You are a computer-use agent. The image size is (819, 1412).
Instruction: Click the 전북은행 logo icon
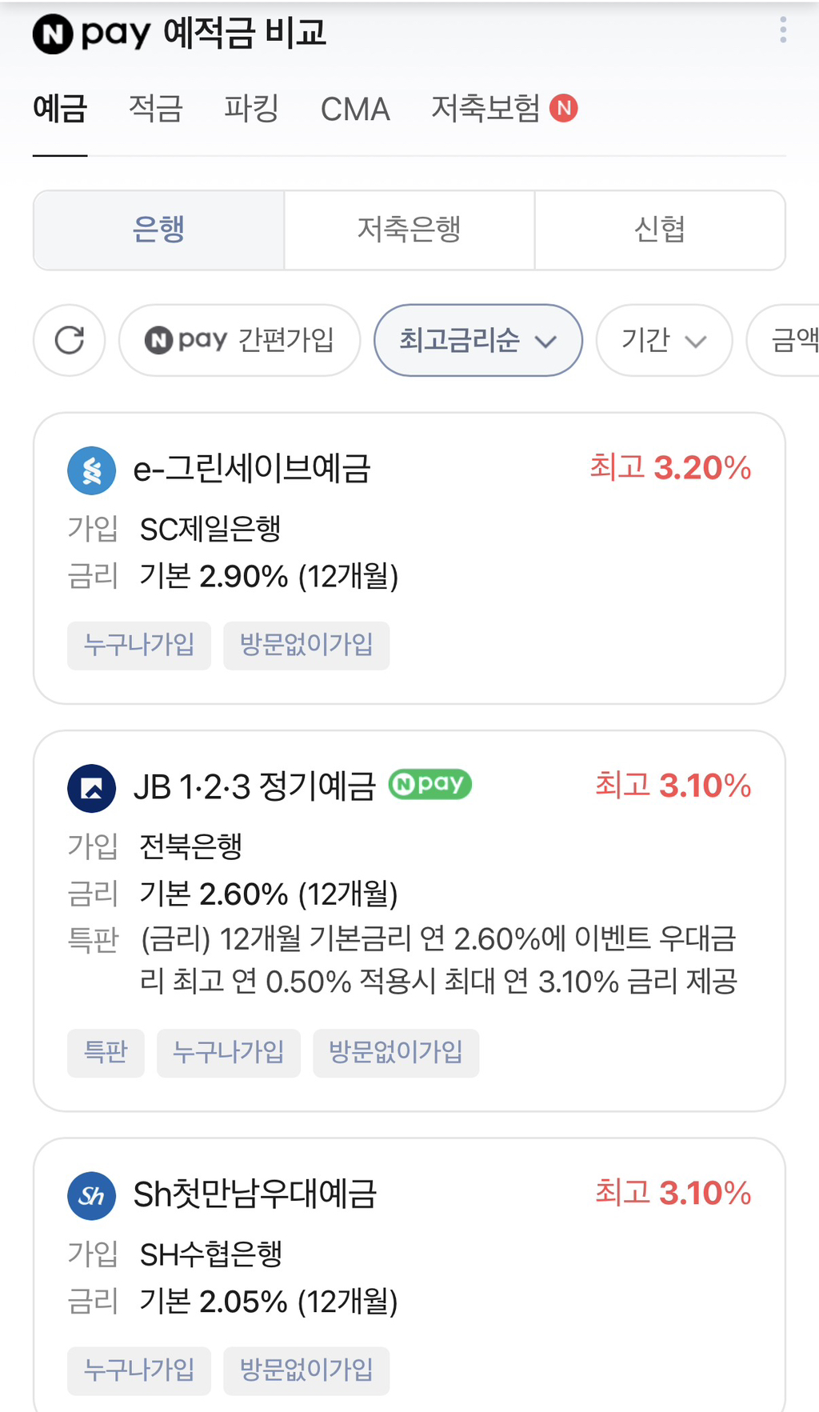92,788
